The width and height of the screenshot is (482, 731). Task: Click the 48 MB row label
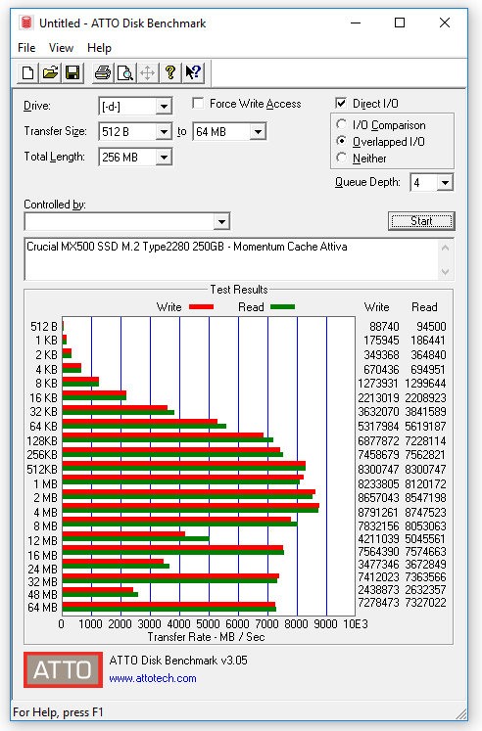point(42,595)
